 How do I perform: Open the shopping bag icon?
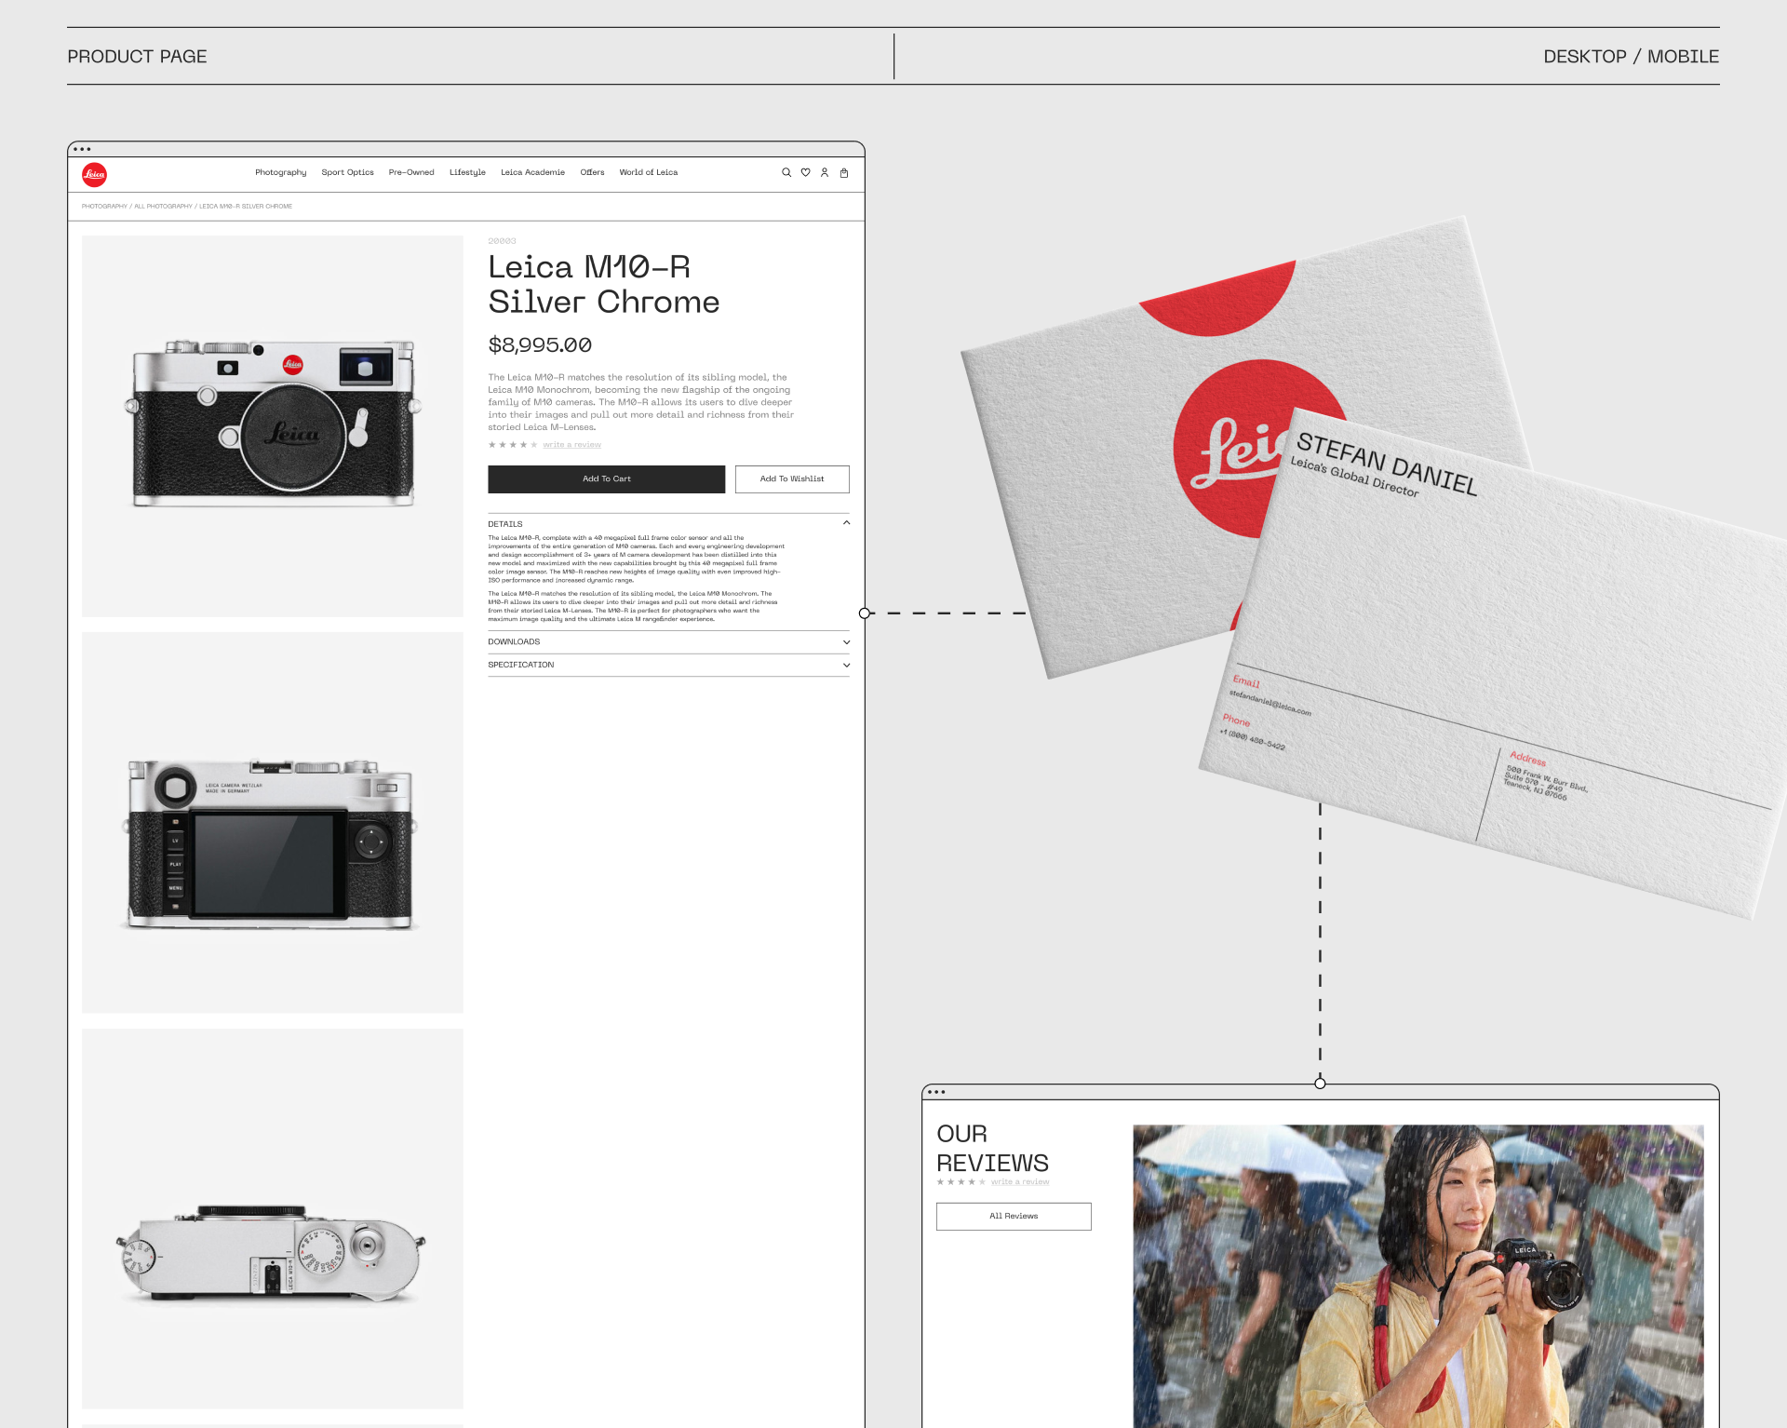844,172
